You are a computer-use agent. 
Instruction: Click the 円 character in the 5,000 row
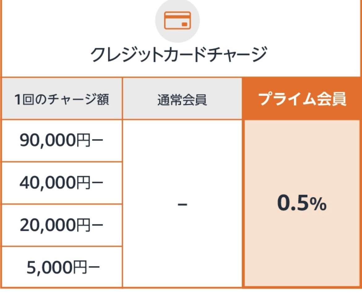(x=80, y=268)
